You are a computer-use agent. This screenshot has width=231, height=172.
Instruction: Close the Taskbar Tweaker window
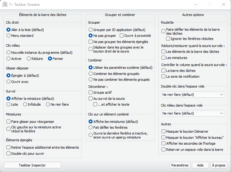tap(224, 5)
